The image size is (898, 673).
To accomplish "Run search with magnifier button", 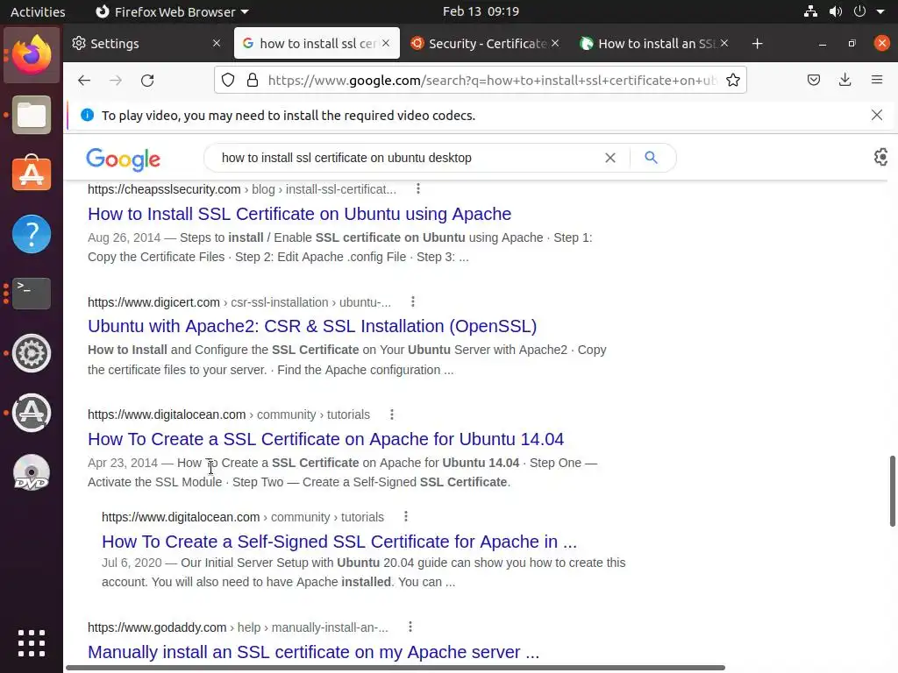I will click(x=651, y=158).
